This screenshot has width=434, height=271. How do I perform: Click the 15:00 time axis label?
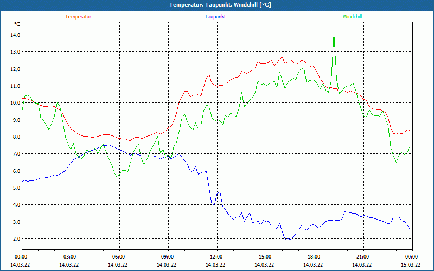click(265, 256)
